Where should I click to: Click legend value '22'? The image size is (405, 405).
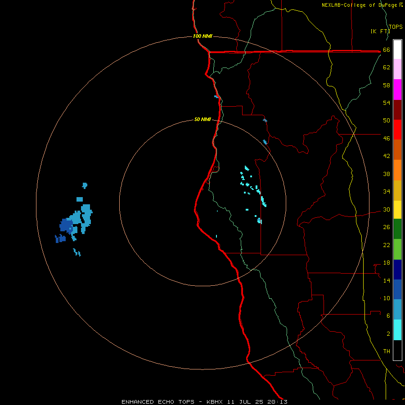tap(387, 245)
